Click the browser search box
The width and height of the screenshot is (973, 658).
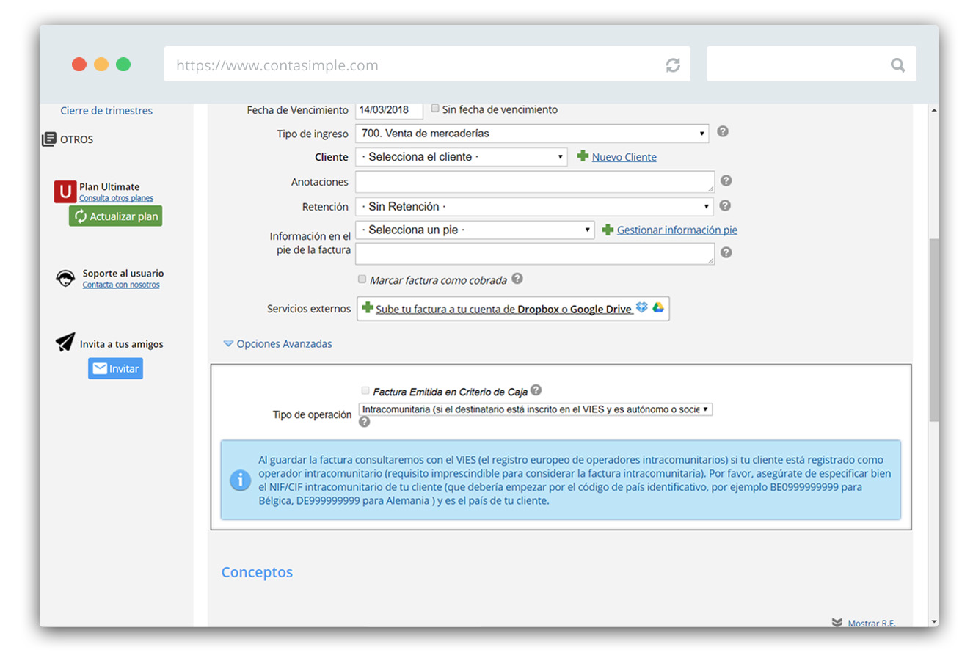812,65
